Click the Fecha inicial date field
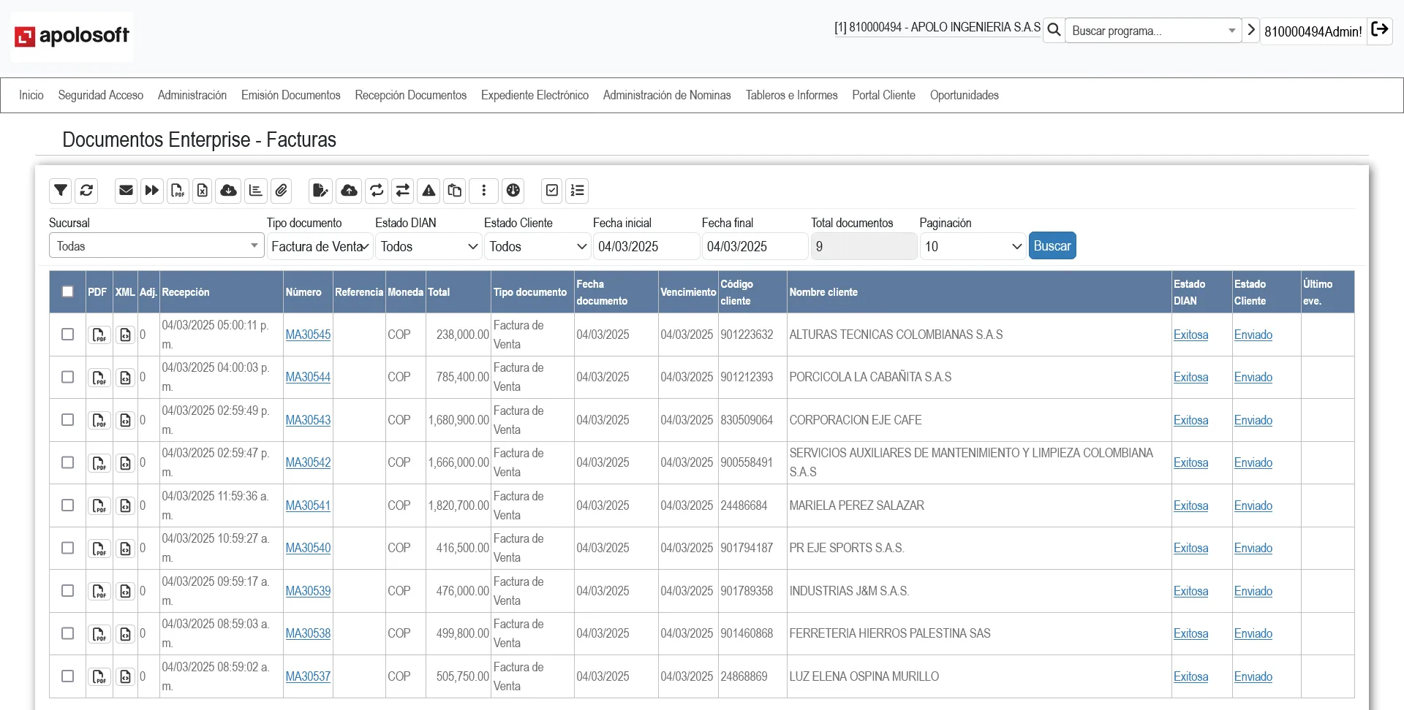Viewport: 1404px width, 710px height. click(x=646, y=246)
